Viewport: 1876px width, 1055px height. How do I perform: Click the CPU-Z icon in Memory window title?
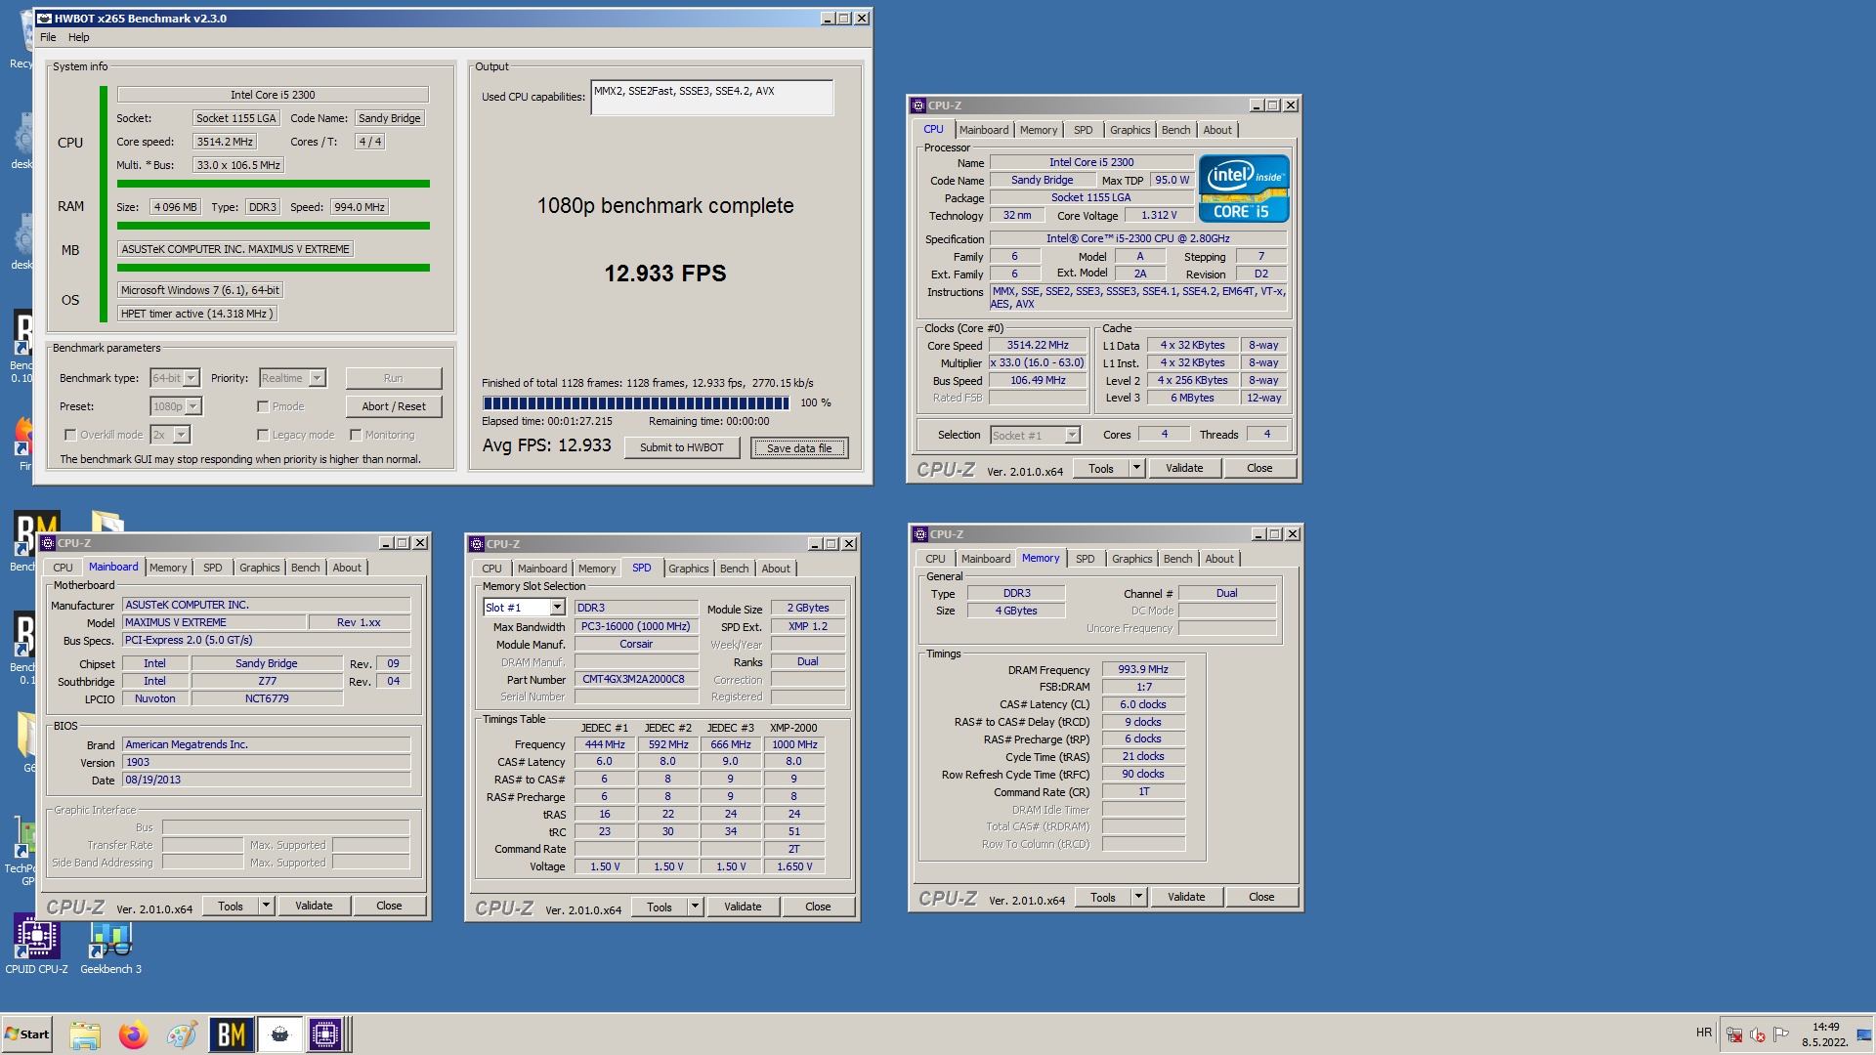click(x=919, y=534)
